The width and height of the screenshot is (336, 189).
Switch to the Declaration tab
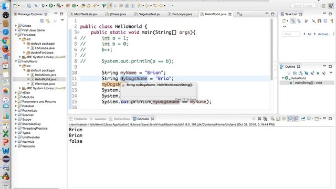click(120, 119)
